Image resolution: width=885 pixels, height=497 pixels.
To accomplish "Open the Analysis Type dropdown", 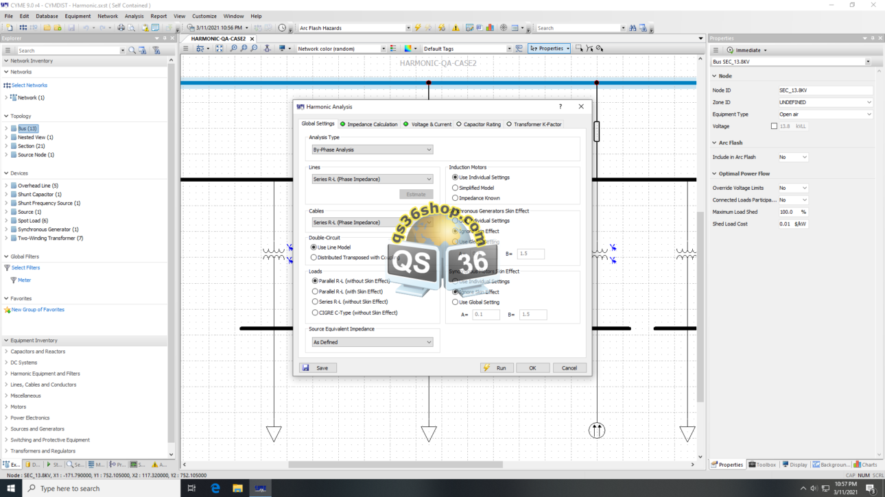I will [372, 149].
